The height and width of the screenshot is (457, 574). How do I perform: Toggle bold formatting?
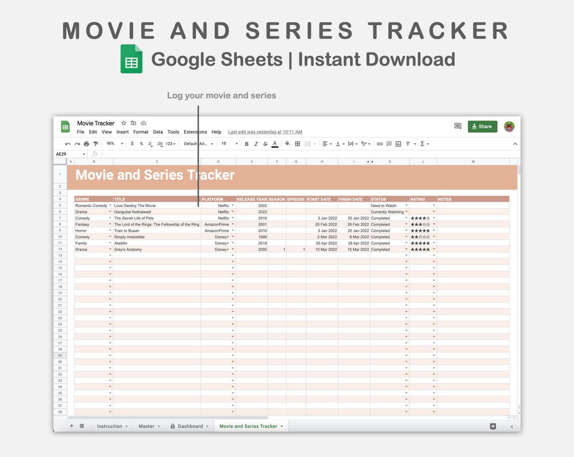tap(246, 144)
